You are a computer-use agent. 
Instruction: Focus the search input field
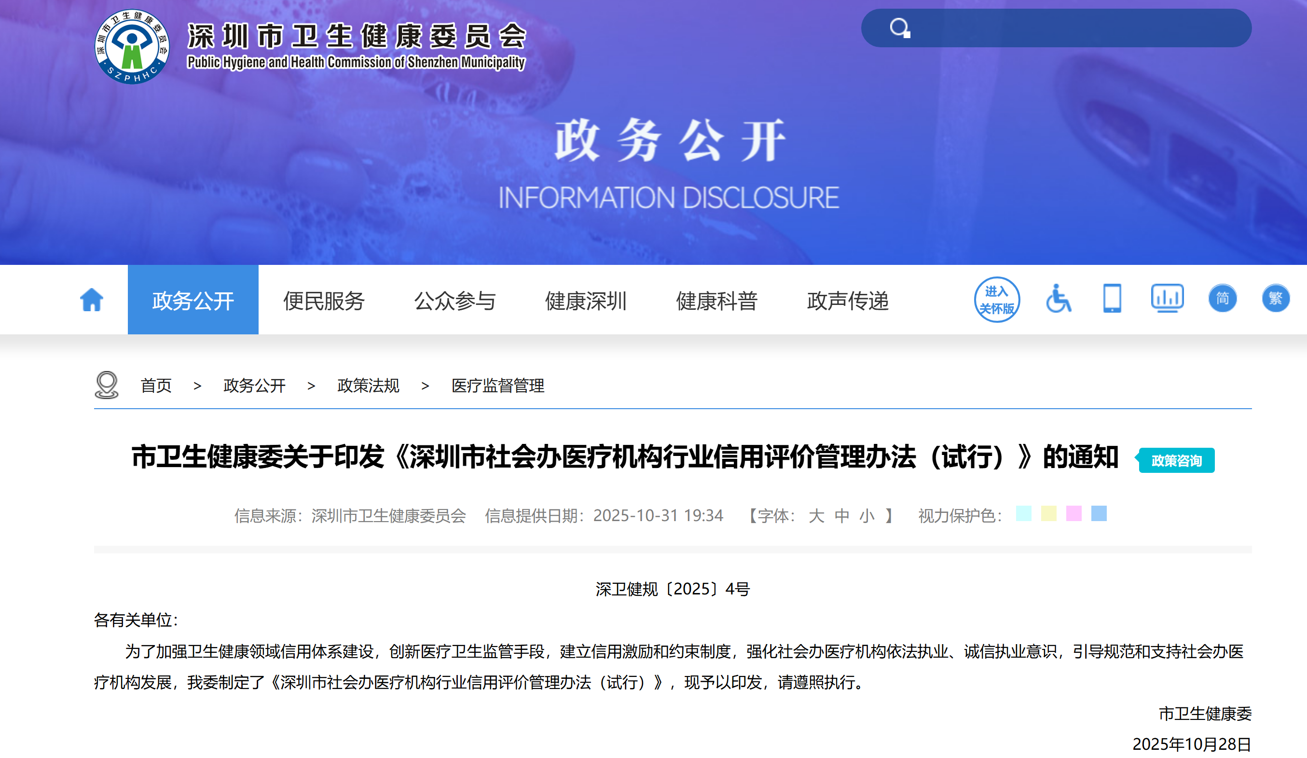pyautogui.click(x=1056, y=28)
